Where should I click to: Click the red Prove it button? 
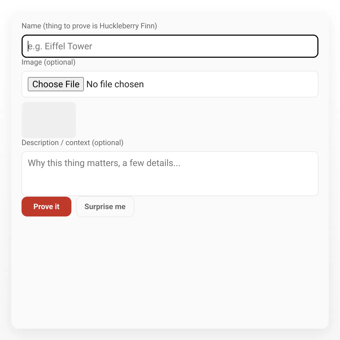pyautogui.click(x=46, y=207)
